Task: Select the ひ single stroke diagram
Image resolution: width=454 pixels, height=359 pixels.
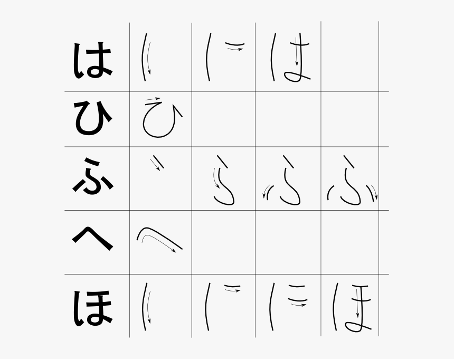Action: coord(163,117)
